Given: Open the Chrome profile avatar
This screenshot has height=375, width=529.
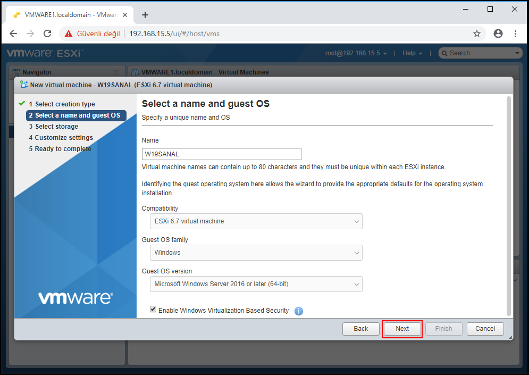Looking at the screenshot, I should (498, 34).
